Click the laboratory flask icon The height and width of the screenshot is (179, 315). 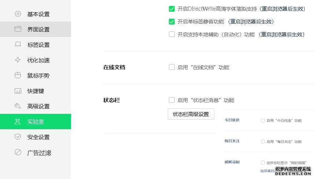tap(18, 122)
